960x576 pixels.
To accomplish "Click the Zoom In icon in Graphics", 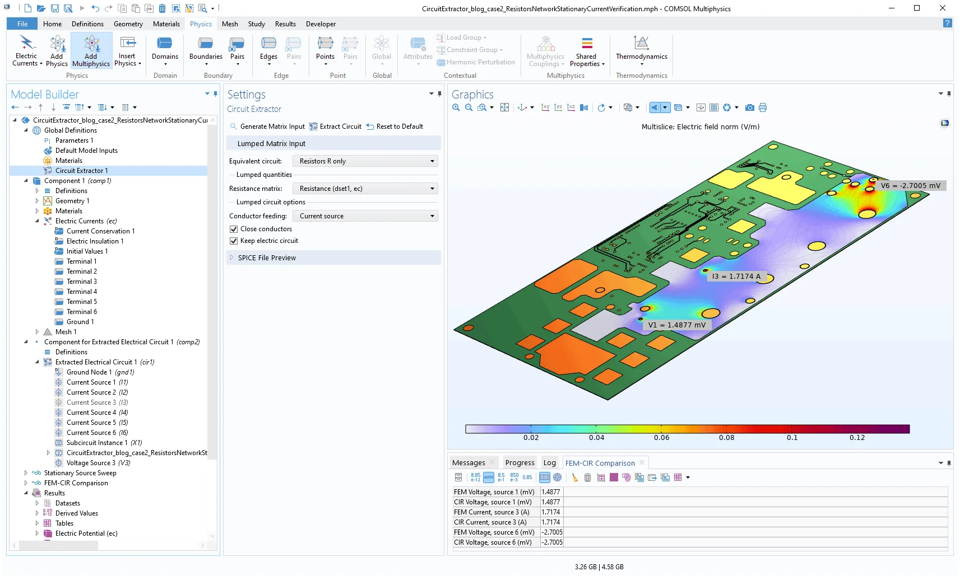I will click(x=456, y=107).
